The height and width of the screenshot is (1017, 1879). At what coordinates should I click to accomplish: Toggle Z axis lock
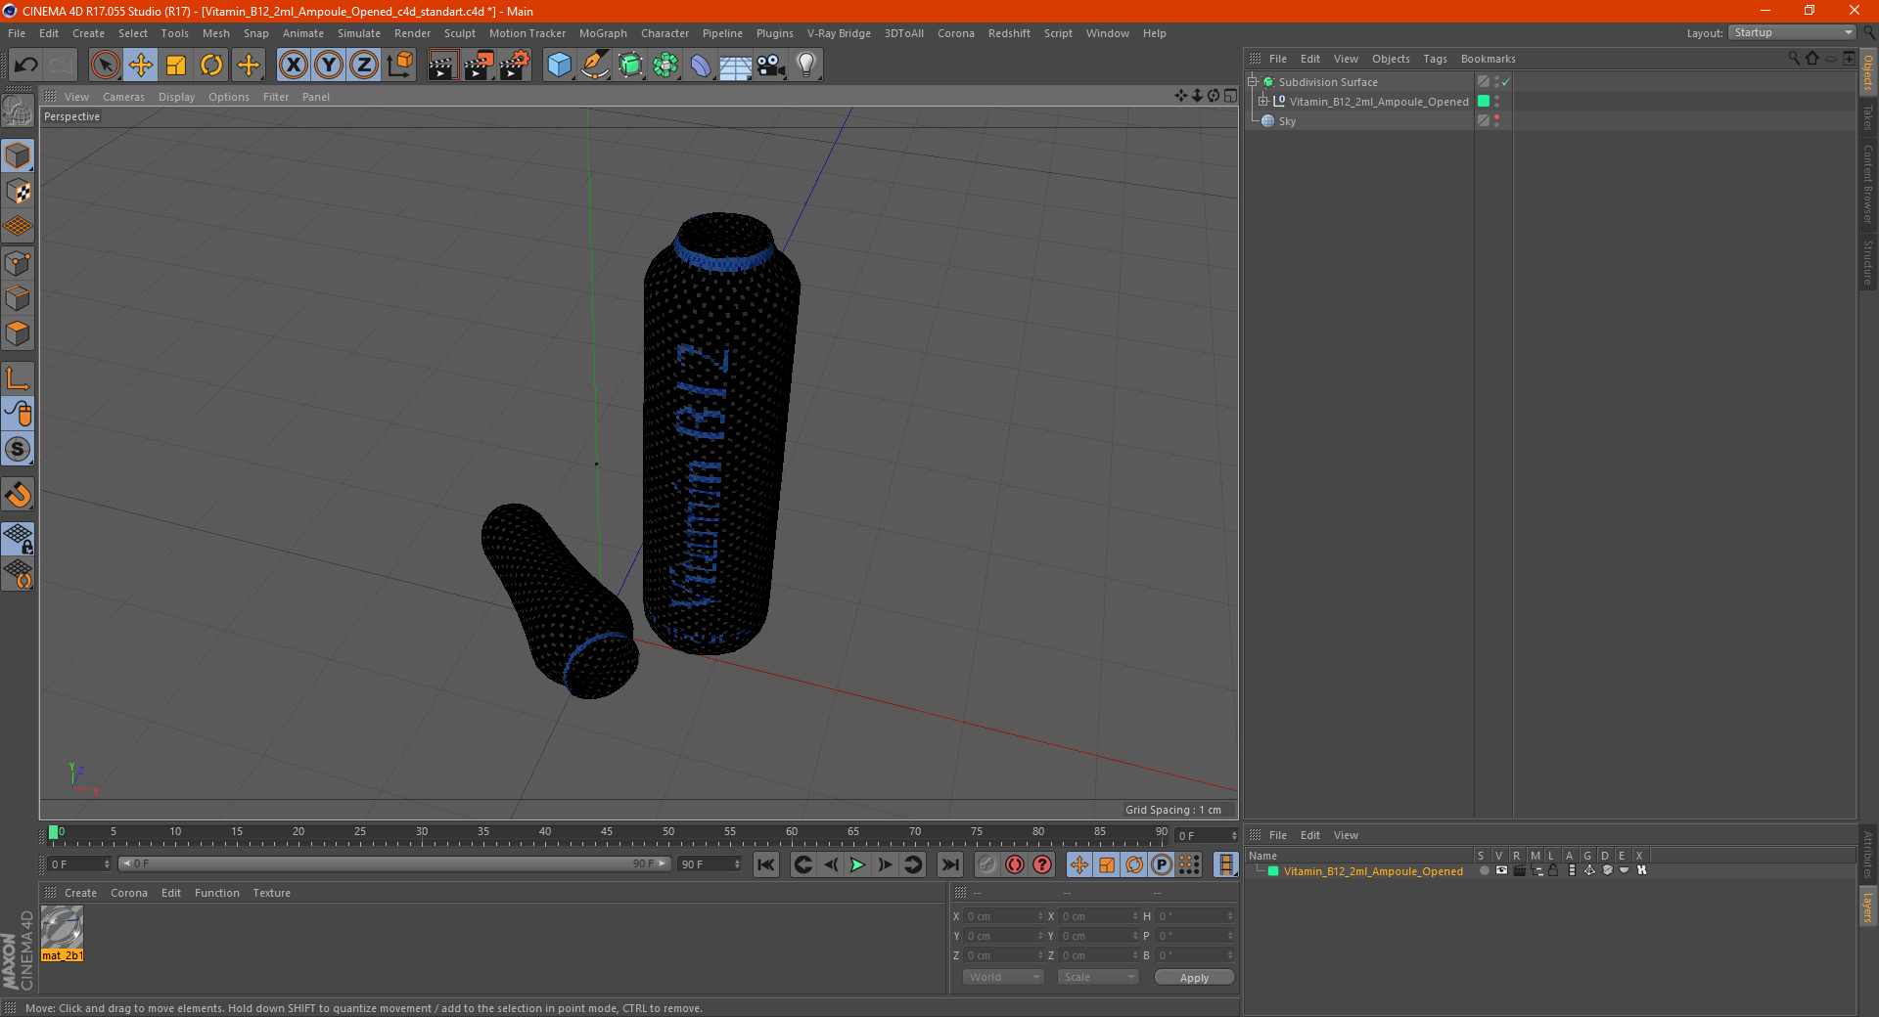[364, 66]
